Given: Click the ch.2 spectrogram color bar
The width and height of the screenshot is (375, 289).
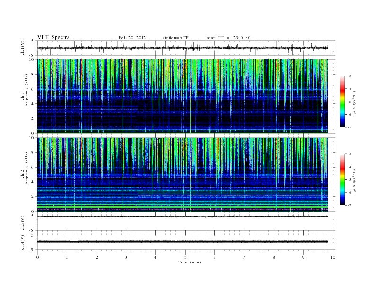Looking at the screenshot, I should (342, 179).
